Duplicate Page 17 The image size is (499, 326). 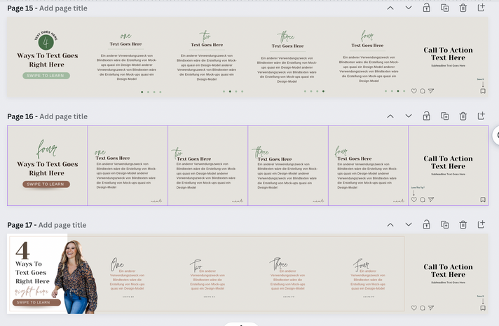click(444, 225)
